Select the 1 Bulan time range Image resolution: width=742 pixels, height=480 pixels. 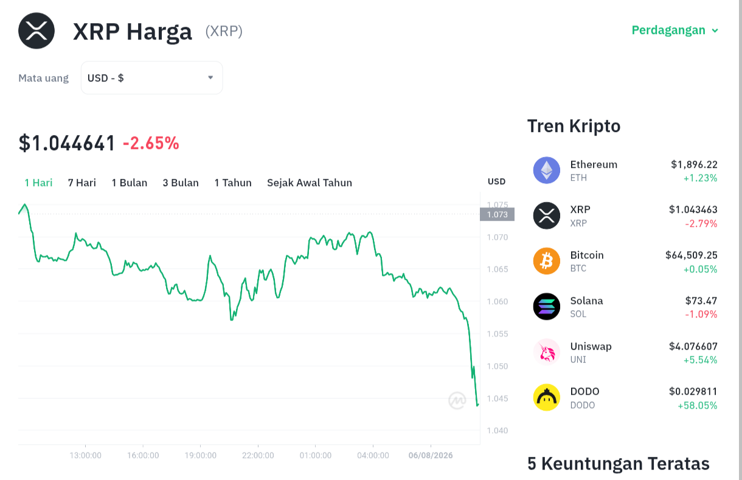point(130,183)
